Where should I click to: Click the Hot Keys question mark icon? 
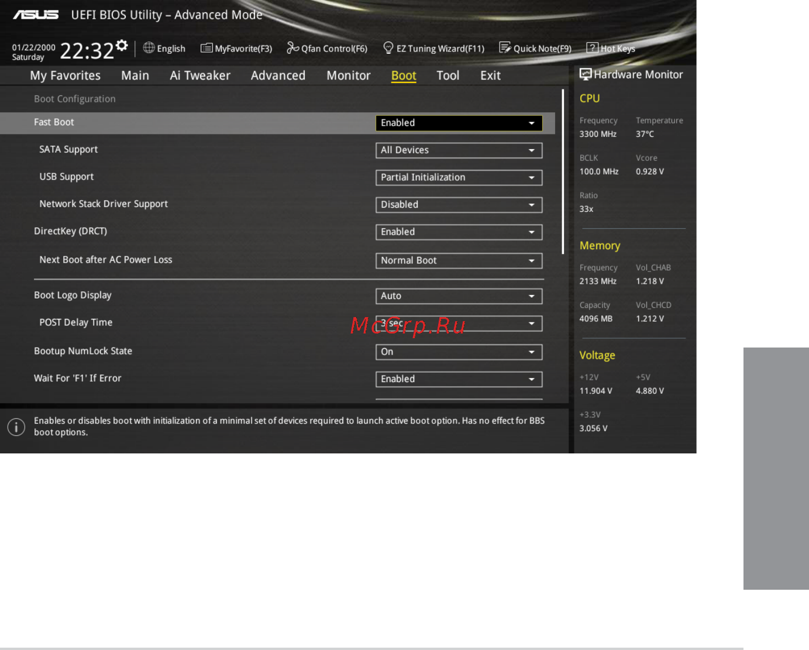tap(593, 48)
